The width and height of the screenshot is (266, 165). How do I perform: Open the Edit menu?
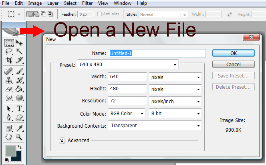[19, 3]
